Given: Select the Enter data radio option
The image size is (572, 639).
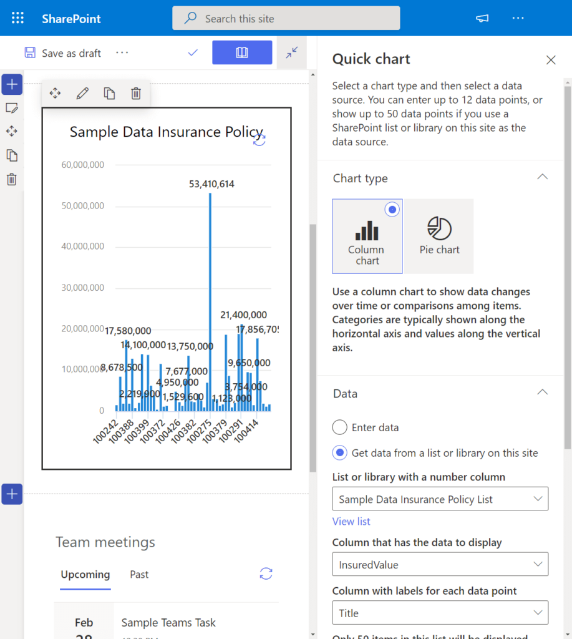Looking at the screenshot, I should 340,427.
